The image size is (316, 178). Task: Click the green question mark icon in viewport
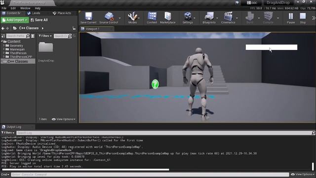(x=155, y=84)
